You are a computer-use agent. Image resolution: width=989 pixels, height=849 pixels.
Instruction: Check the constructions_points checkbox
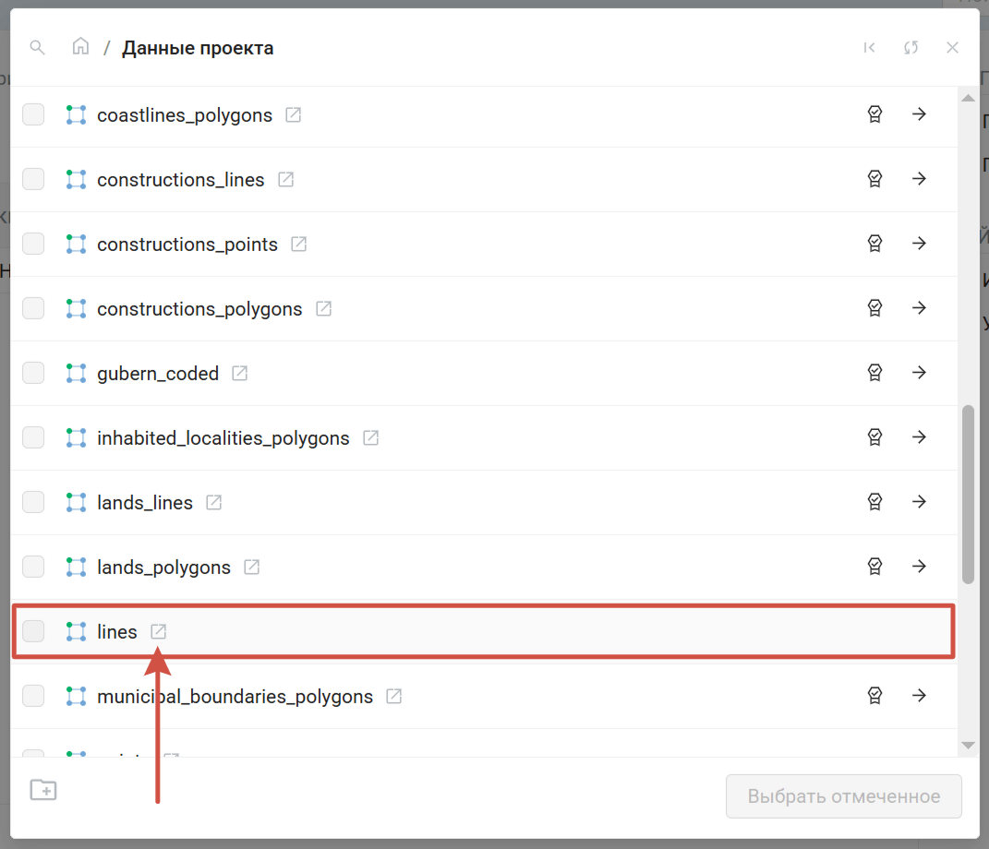[33, 244]
